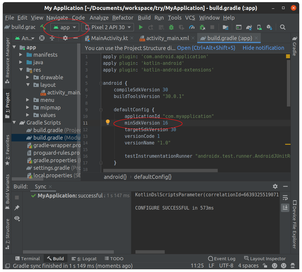Toggle the Resource Manager tool window
Image resolution: width=302 pixels, height=272 pixels.
coord(7,60)
